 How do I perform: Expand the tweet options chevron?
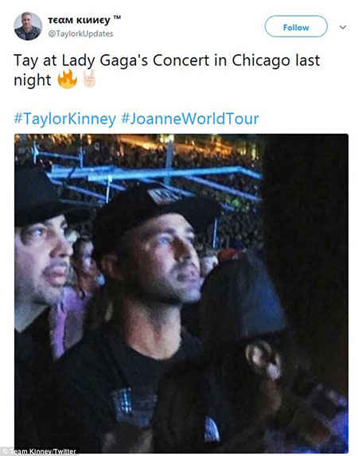click(x=343, y=27)
